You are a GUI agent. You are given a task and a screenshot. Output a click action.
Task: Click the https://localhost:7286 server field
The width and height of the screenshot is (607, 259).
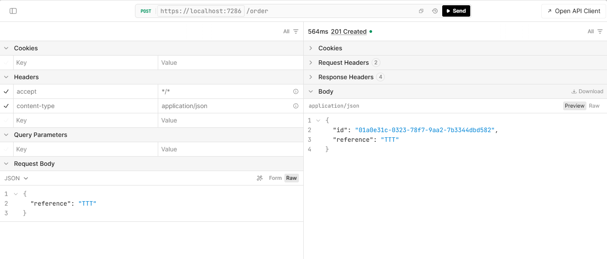[201, 11]
